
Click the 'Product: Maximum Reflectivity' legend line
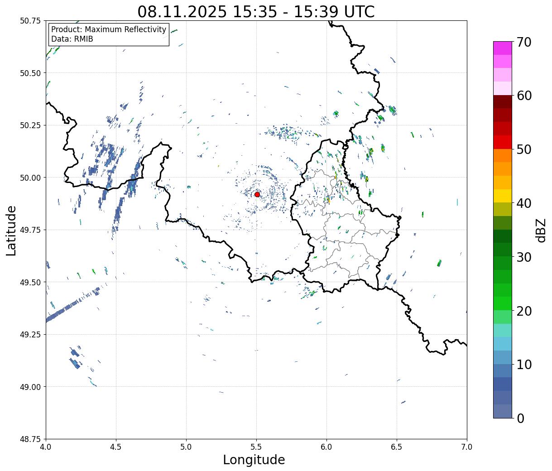[109, 29]
